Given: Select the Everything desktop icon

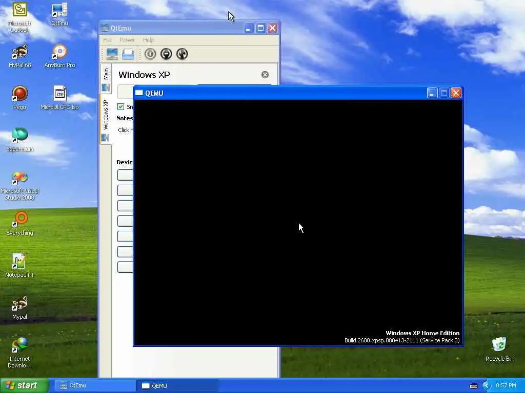Looking at the screenshot, I should (x=19, y=224).
